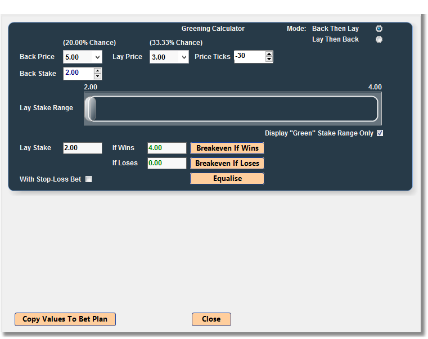Select the Lay Then Back mode radio button

379,39
